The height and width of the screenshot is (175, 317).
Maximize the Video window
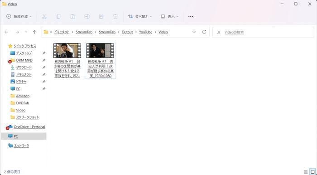pyautogui.click(x=296, y=4)
